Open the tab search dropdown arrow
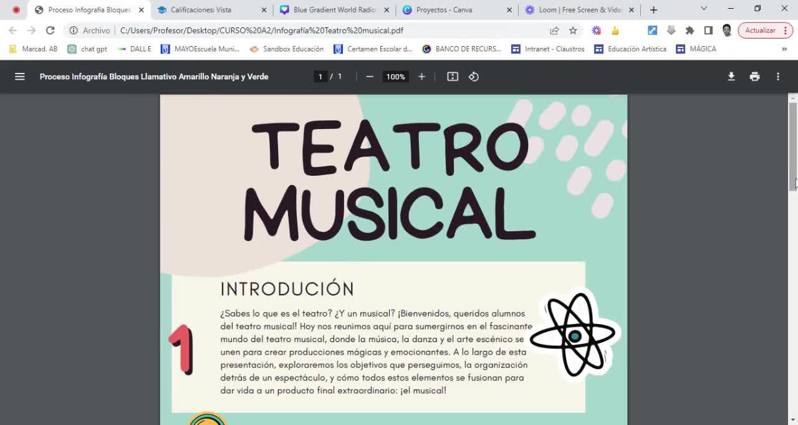 pyautogui.click(x=704, y=9)
